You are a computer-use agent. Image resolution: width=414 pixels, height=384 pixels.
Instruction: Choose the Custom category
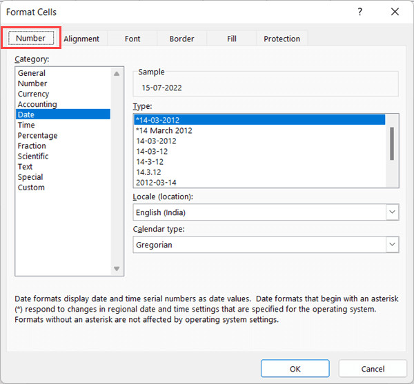pos(31,188)
